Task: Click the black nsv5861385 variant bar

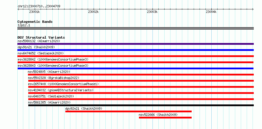Action: click(x=141, y=105)
